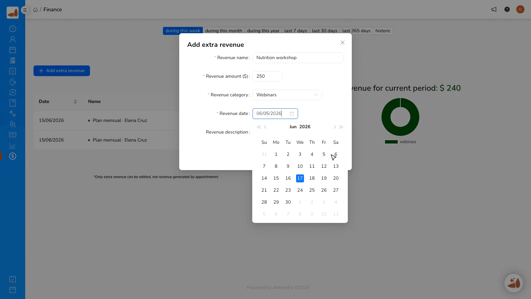
Task: Open the list form icon in sidebar
Action: (13, 71)
